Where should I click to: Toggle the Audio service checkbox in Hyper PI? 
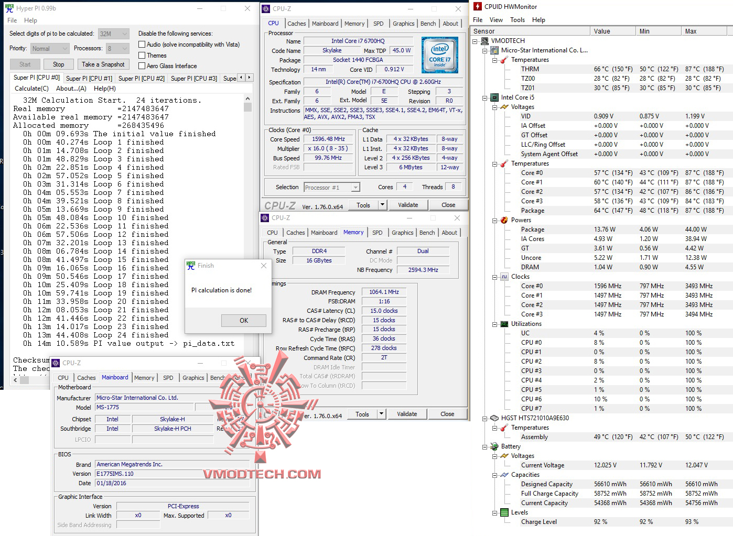[142, 45]
